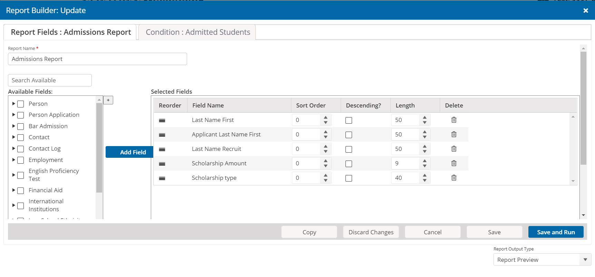595x277 pixels.
Task: Tick the Contact checkbox
Action: (21, 137)
